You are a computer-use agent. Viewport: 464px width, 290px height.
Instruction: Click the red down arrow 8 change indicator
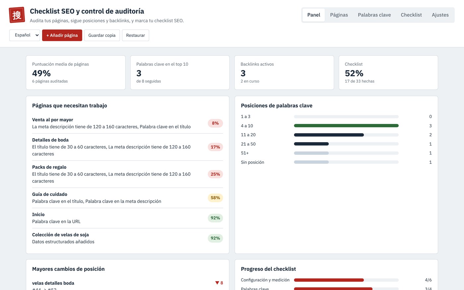[x=219, y=283]
